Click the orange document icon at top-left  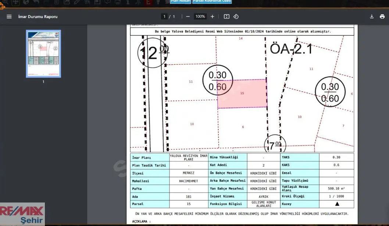click(x=2, y=6)
